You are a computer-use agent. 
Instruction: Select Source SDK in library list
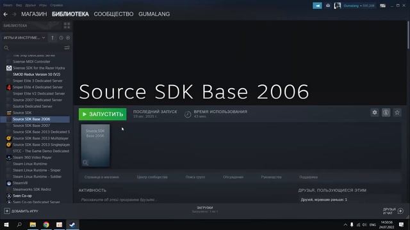click(x=22, y=112)
